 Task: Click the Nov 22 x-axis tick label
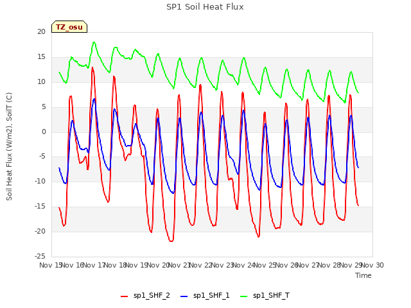(x=201, y=265)
